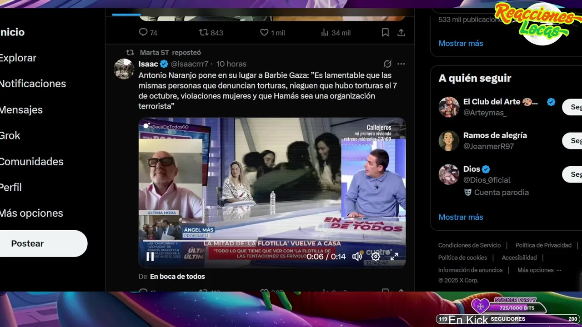Image resolution: width=582 pixels, height=327 pixels.
Task: Pause the video
Action: click(150, 257)
